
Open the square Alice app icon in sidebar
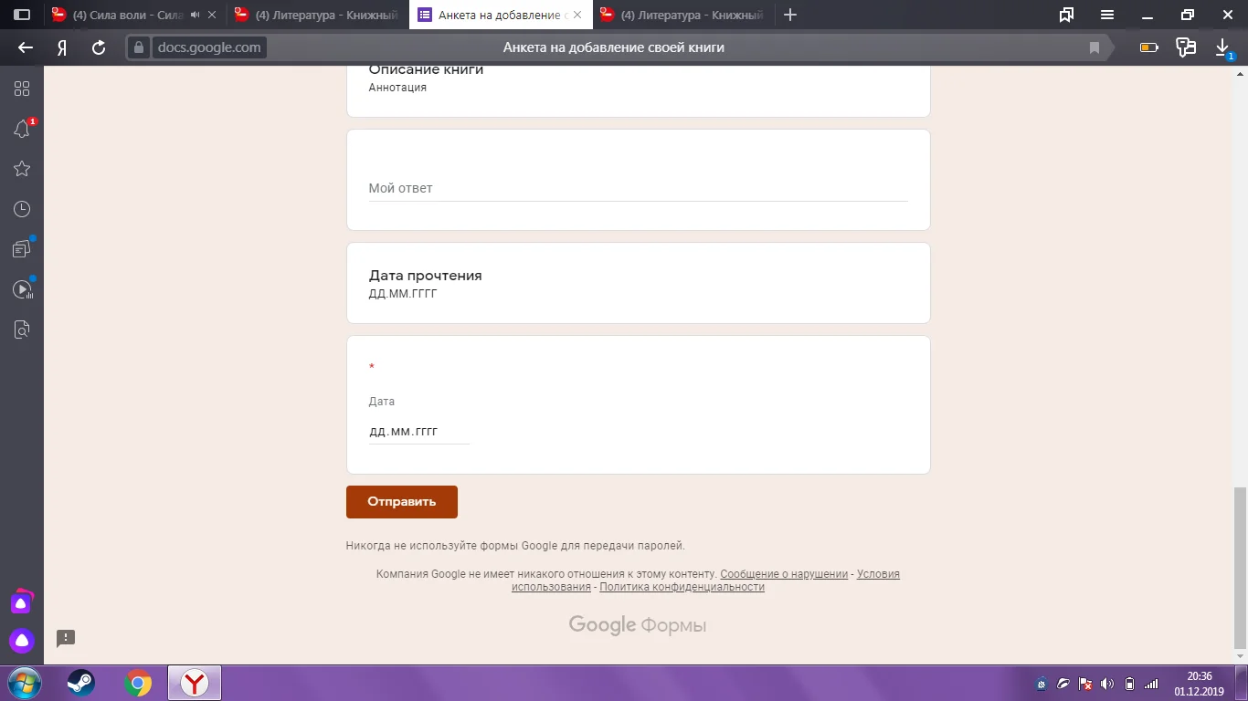click(22, 602)
